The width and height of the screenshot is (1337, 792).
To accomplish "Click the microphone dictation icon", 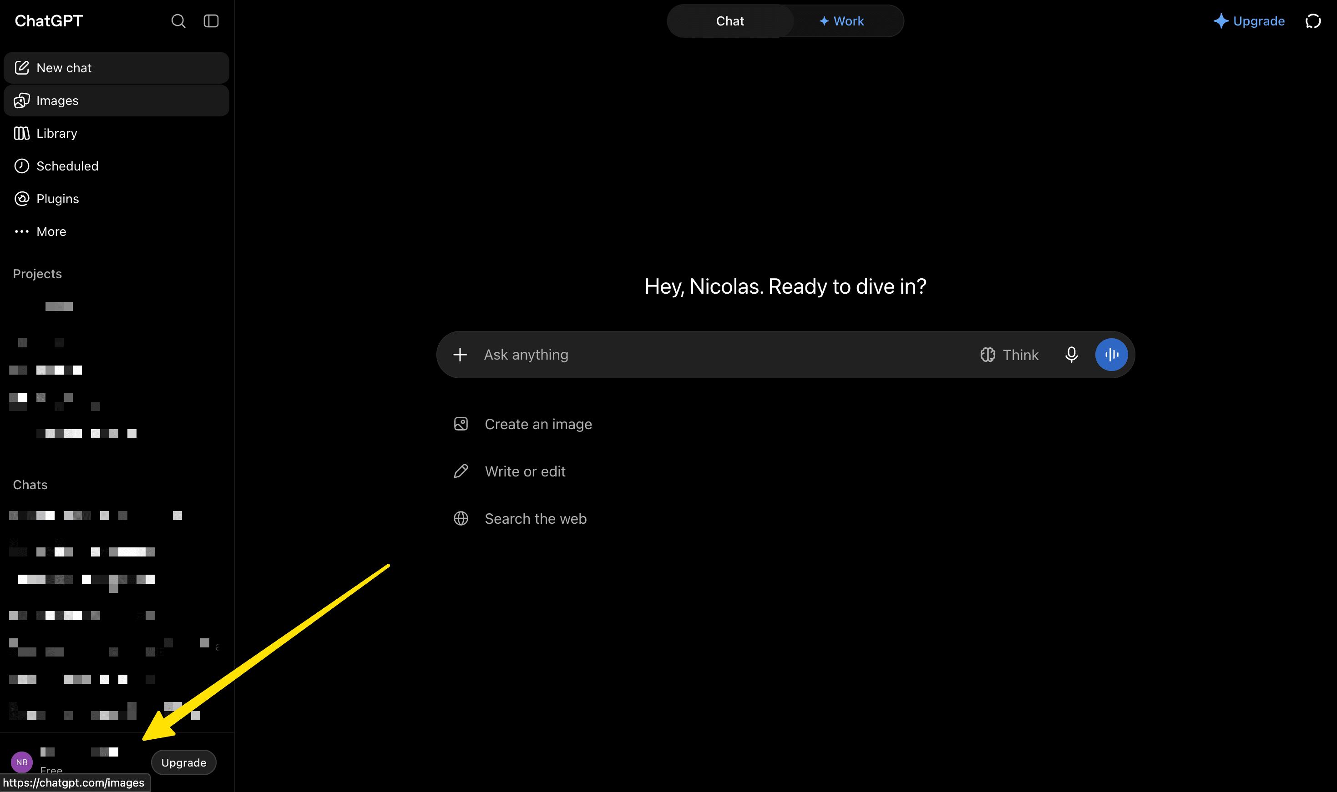I will (1071, 354).
